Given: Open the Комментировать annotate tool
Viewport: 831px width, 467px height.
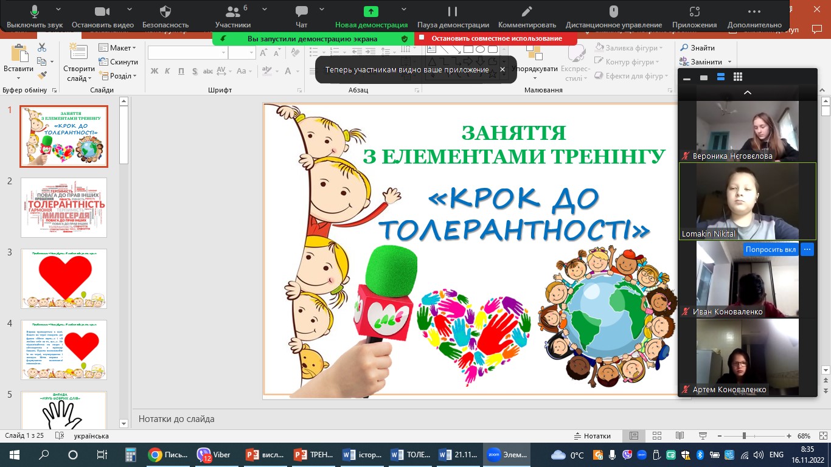Looking at the screenshot, I should [527, 16].
